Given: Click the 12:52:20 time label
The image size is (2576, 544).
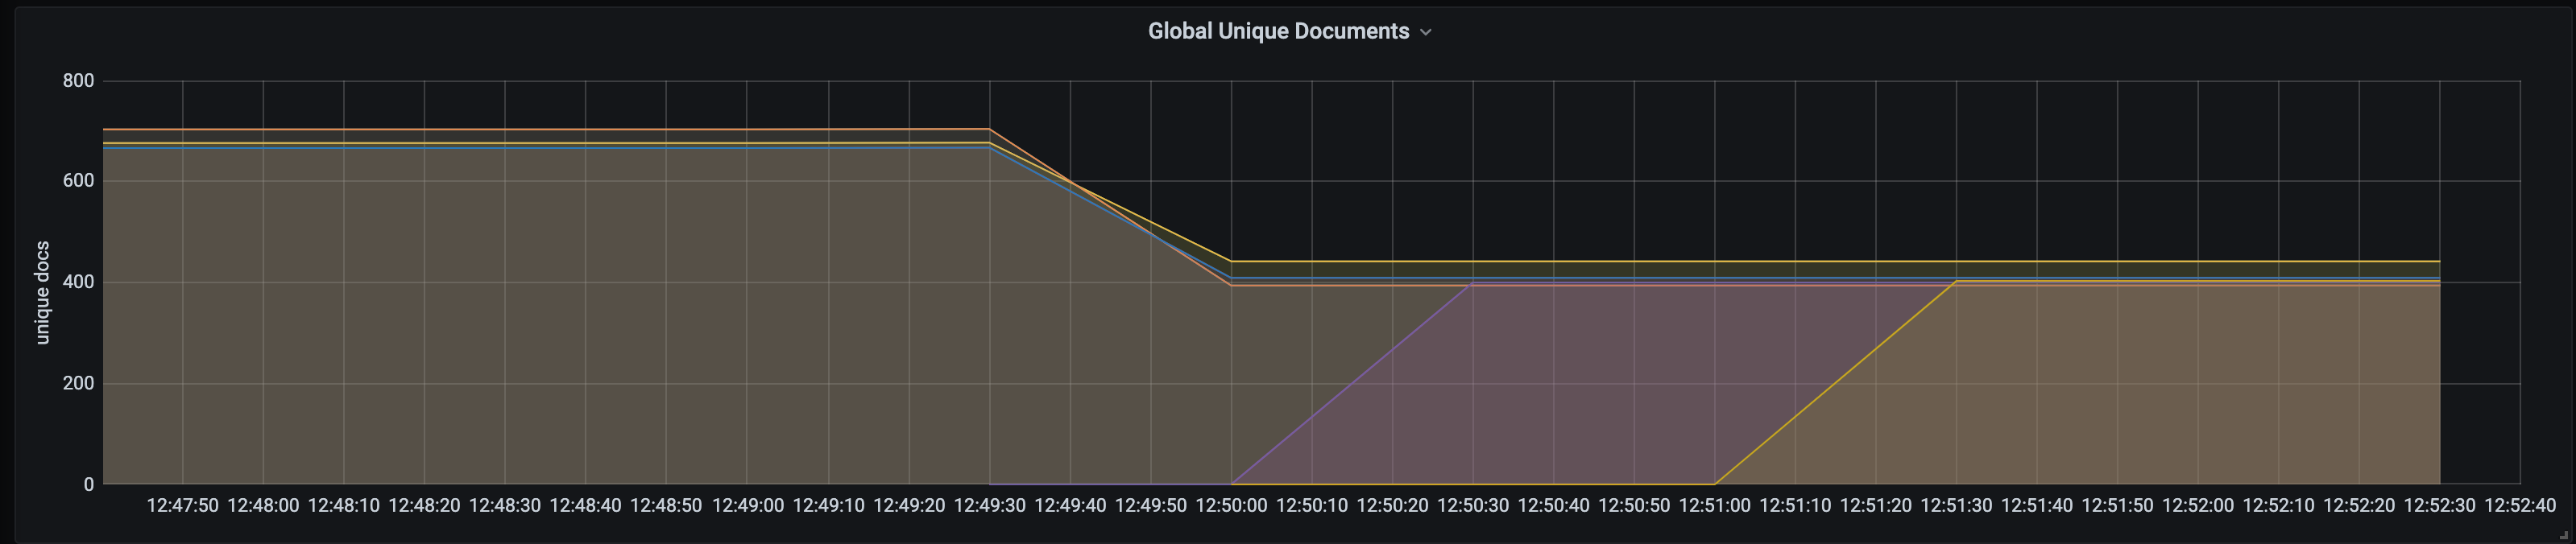Looking at the screenshot, I should coord(2359,506).
